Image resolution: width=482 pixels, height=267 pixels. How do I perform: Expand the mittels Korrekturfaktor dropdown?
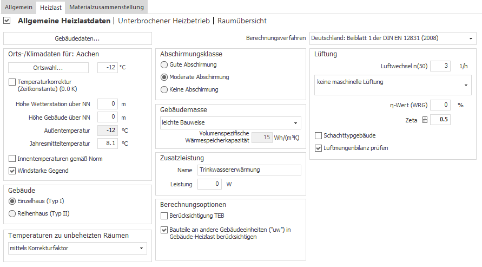tap(77, 248)
